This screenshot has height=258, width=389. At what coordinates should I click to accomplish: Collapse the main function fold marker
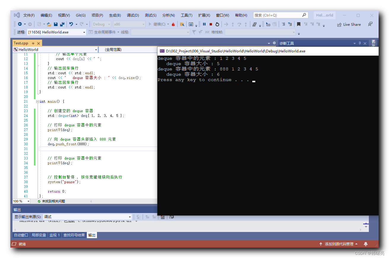pyautogui.click(x=37, y=101)
